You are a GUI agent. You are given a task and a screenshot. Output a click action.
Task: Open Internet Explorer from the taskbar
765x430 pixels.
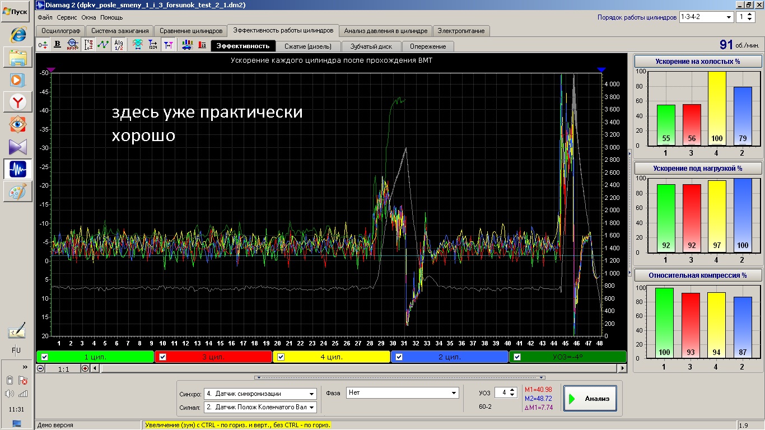click(18, 34)
